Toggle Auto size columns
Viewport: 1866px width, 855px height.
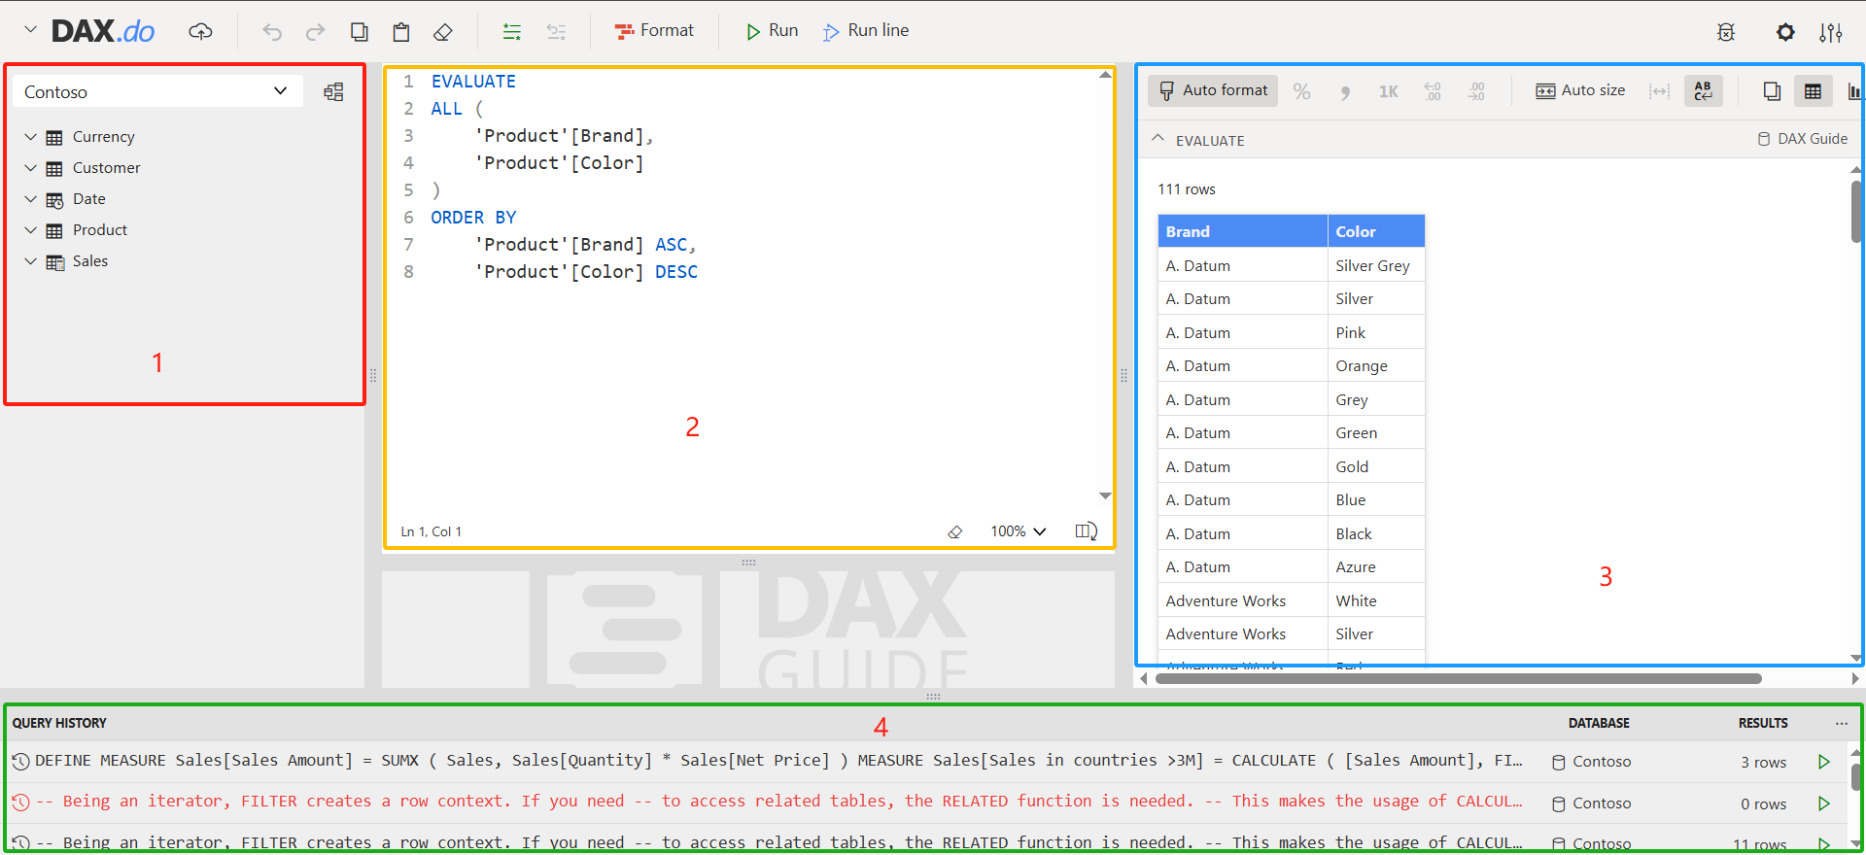pyautogui.click(x=1579, y=90)
